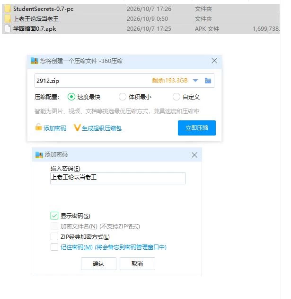The height and width of the screenshot is (299, 291).
Task: Click the StudentSecrets-0.7-pc folder icon
Action: (8, 9)
